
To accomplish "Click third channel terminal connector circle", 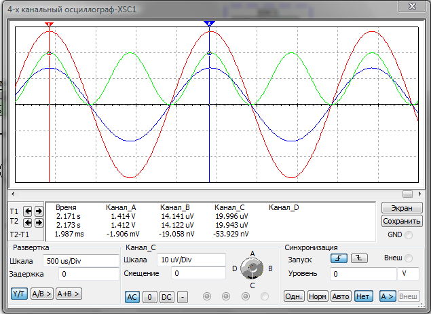I will [246, 296].
